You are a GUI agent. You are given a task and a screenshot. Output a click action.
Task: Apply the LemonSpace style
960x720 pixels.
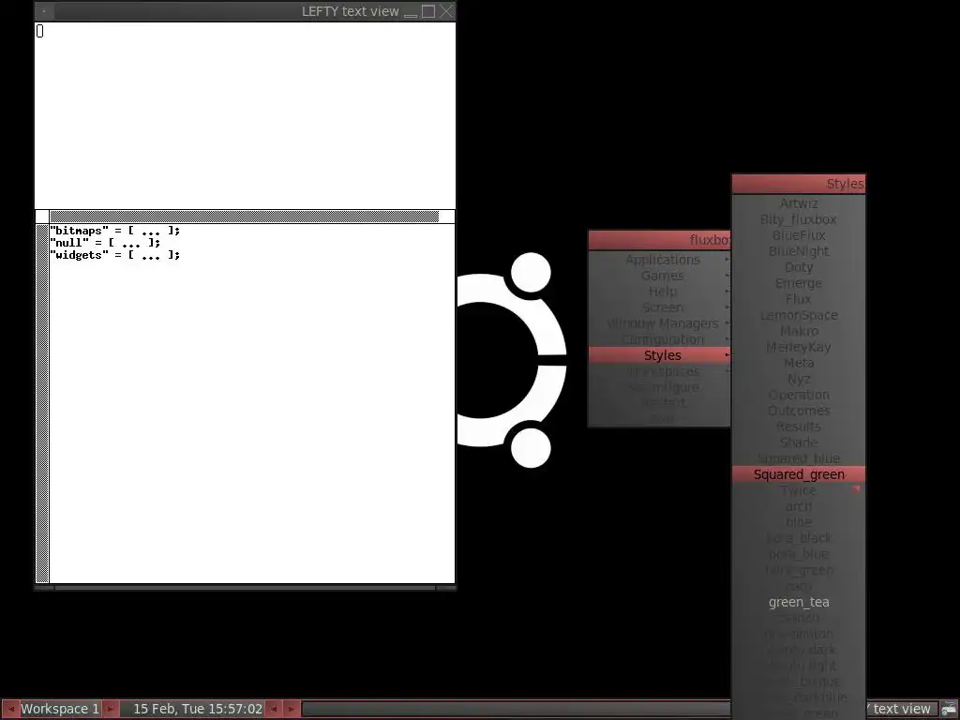tap(799, 315)
